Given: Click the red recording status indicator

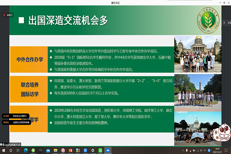Looking at the screenshot, I should point(8,15).
